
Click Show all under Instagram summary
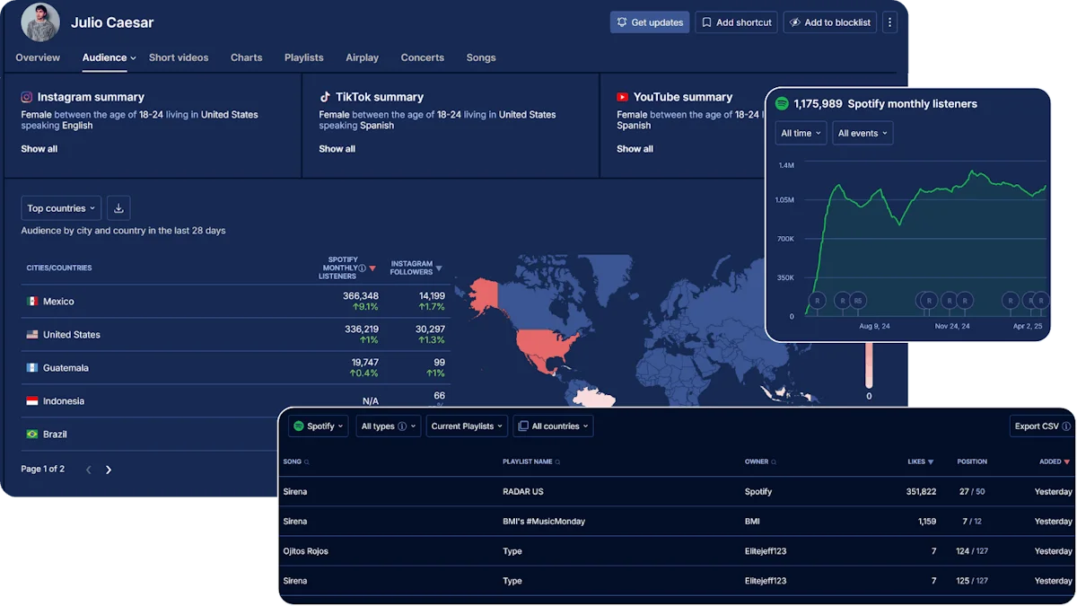click(39, 149)
